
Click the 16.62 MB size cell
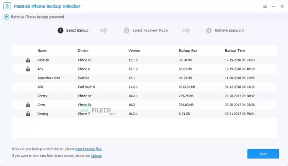[185, 69]
